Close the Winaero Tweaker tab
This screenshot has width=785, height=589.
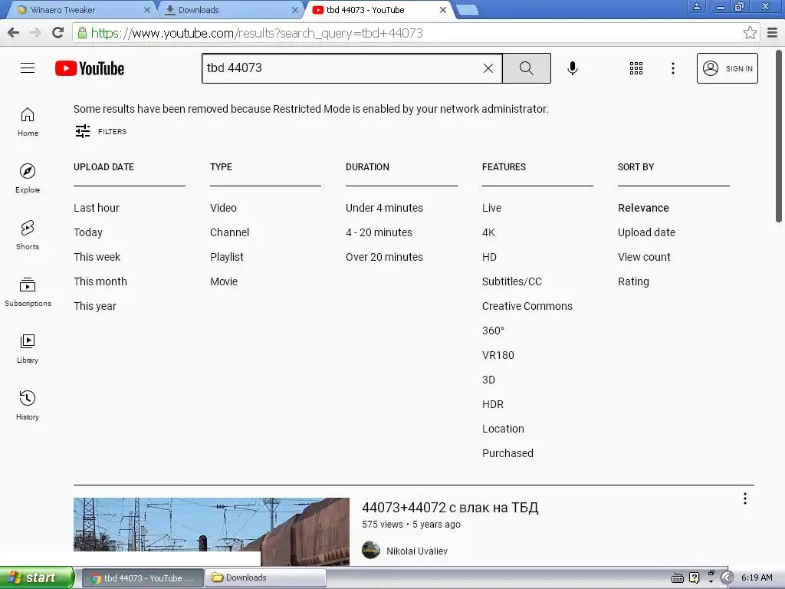146,10
